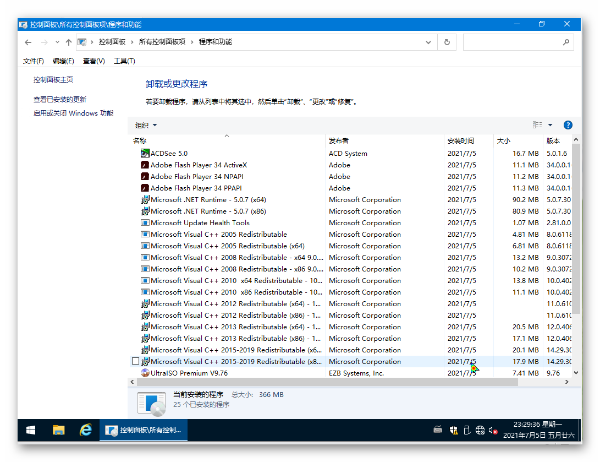Viewport: 600px width, 462px height.
Task: Open the 控制面板主页 link
Action: pos(53,80)
